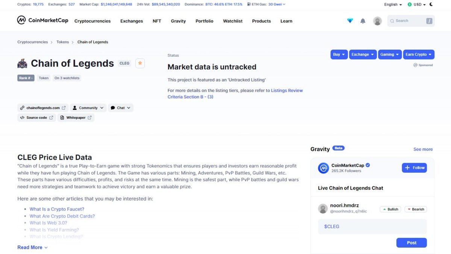Expand the Exchange dropdown button
The height and width of the screenshot is (254, 451).
(x=363, y=54)
